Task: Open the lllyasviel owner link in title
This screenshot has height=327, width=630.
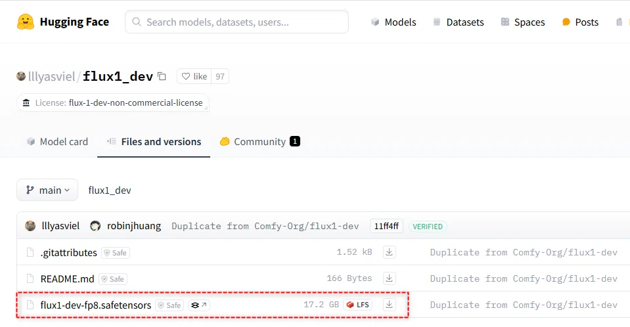Action: tap(51, 76)
